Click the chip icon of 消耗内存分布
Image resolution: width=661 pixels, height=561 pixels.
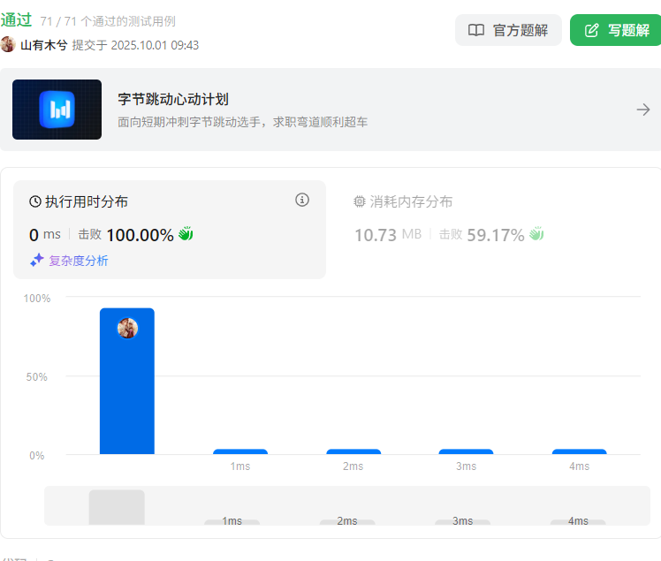click(x=359, y=201)
